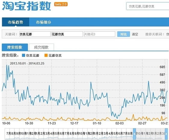Click the second keyword field 花藤仿真
This screenshot has width=169, height=140.
point(67,34)
